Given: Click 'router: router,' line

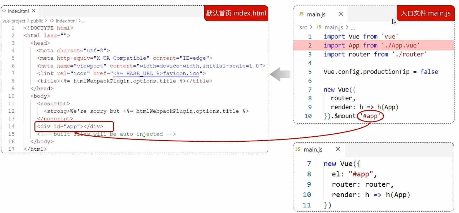Looking at the screenshot, I should (362, 184).
